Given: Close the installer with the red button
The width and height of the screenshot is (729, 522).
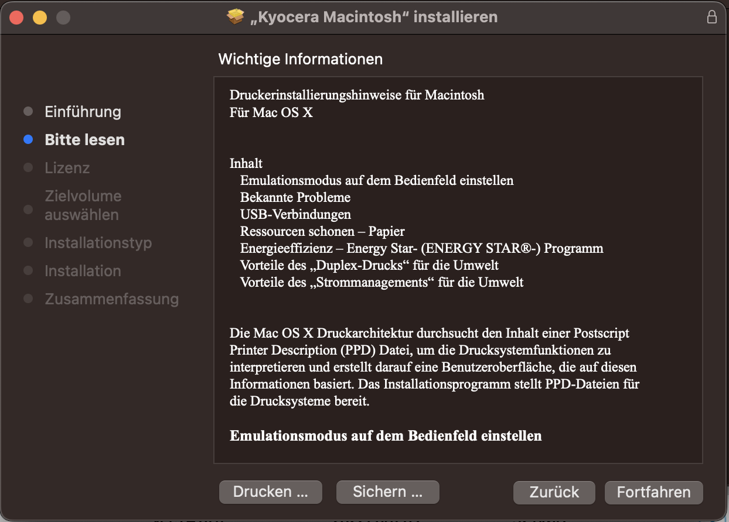Looking at the screenshot, I should pyautogui.click(x=16, y=18).
